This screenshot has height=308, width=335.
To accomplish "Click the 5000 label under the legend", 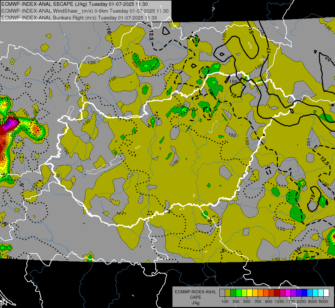I will point(323,301).
